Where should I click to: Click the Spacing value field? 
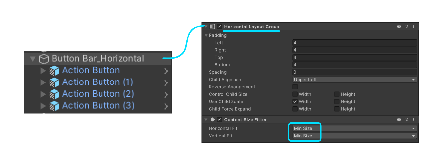tap(355, 72)
